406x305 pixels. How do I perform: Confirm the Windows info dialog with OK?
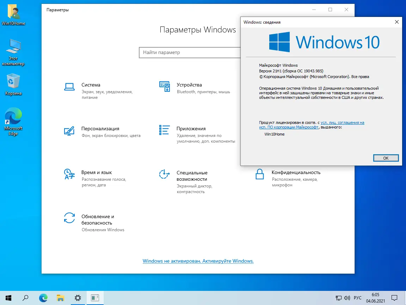click(x=386, y=158)
